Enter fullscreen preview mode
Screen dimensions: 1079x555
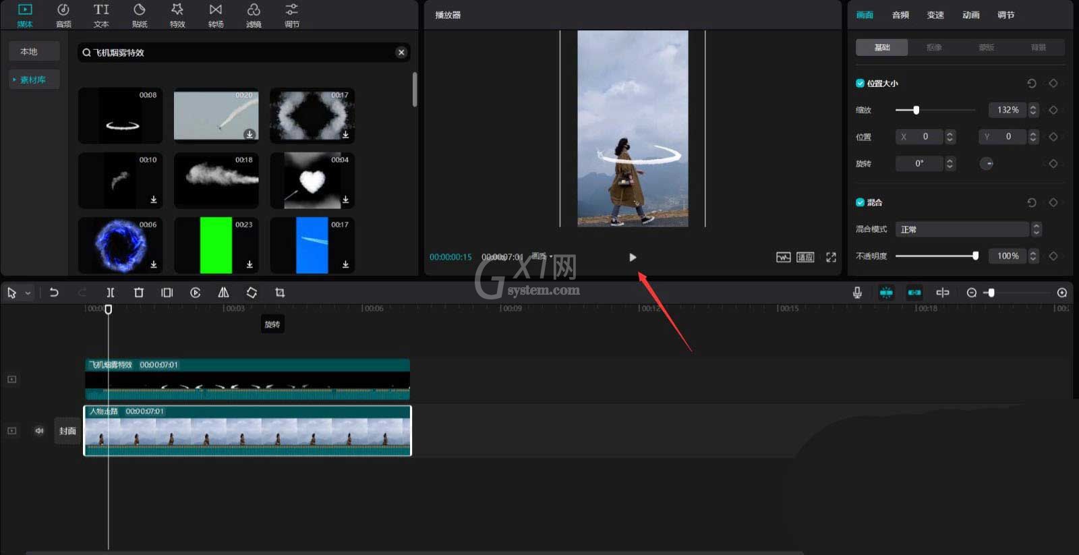[x=831, y=257]
